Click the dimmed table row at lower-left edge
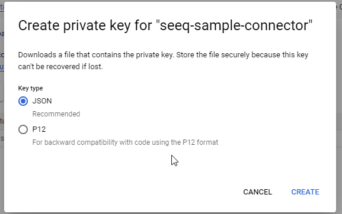 coord(2,138)
